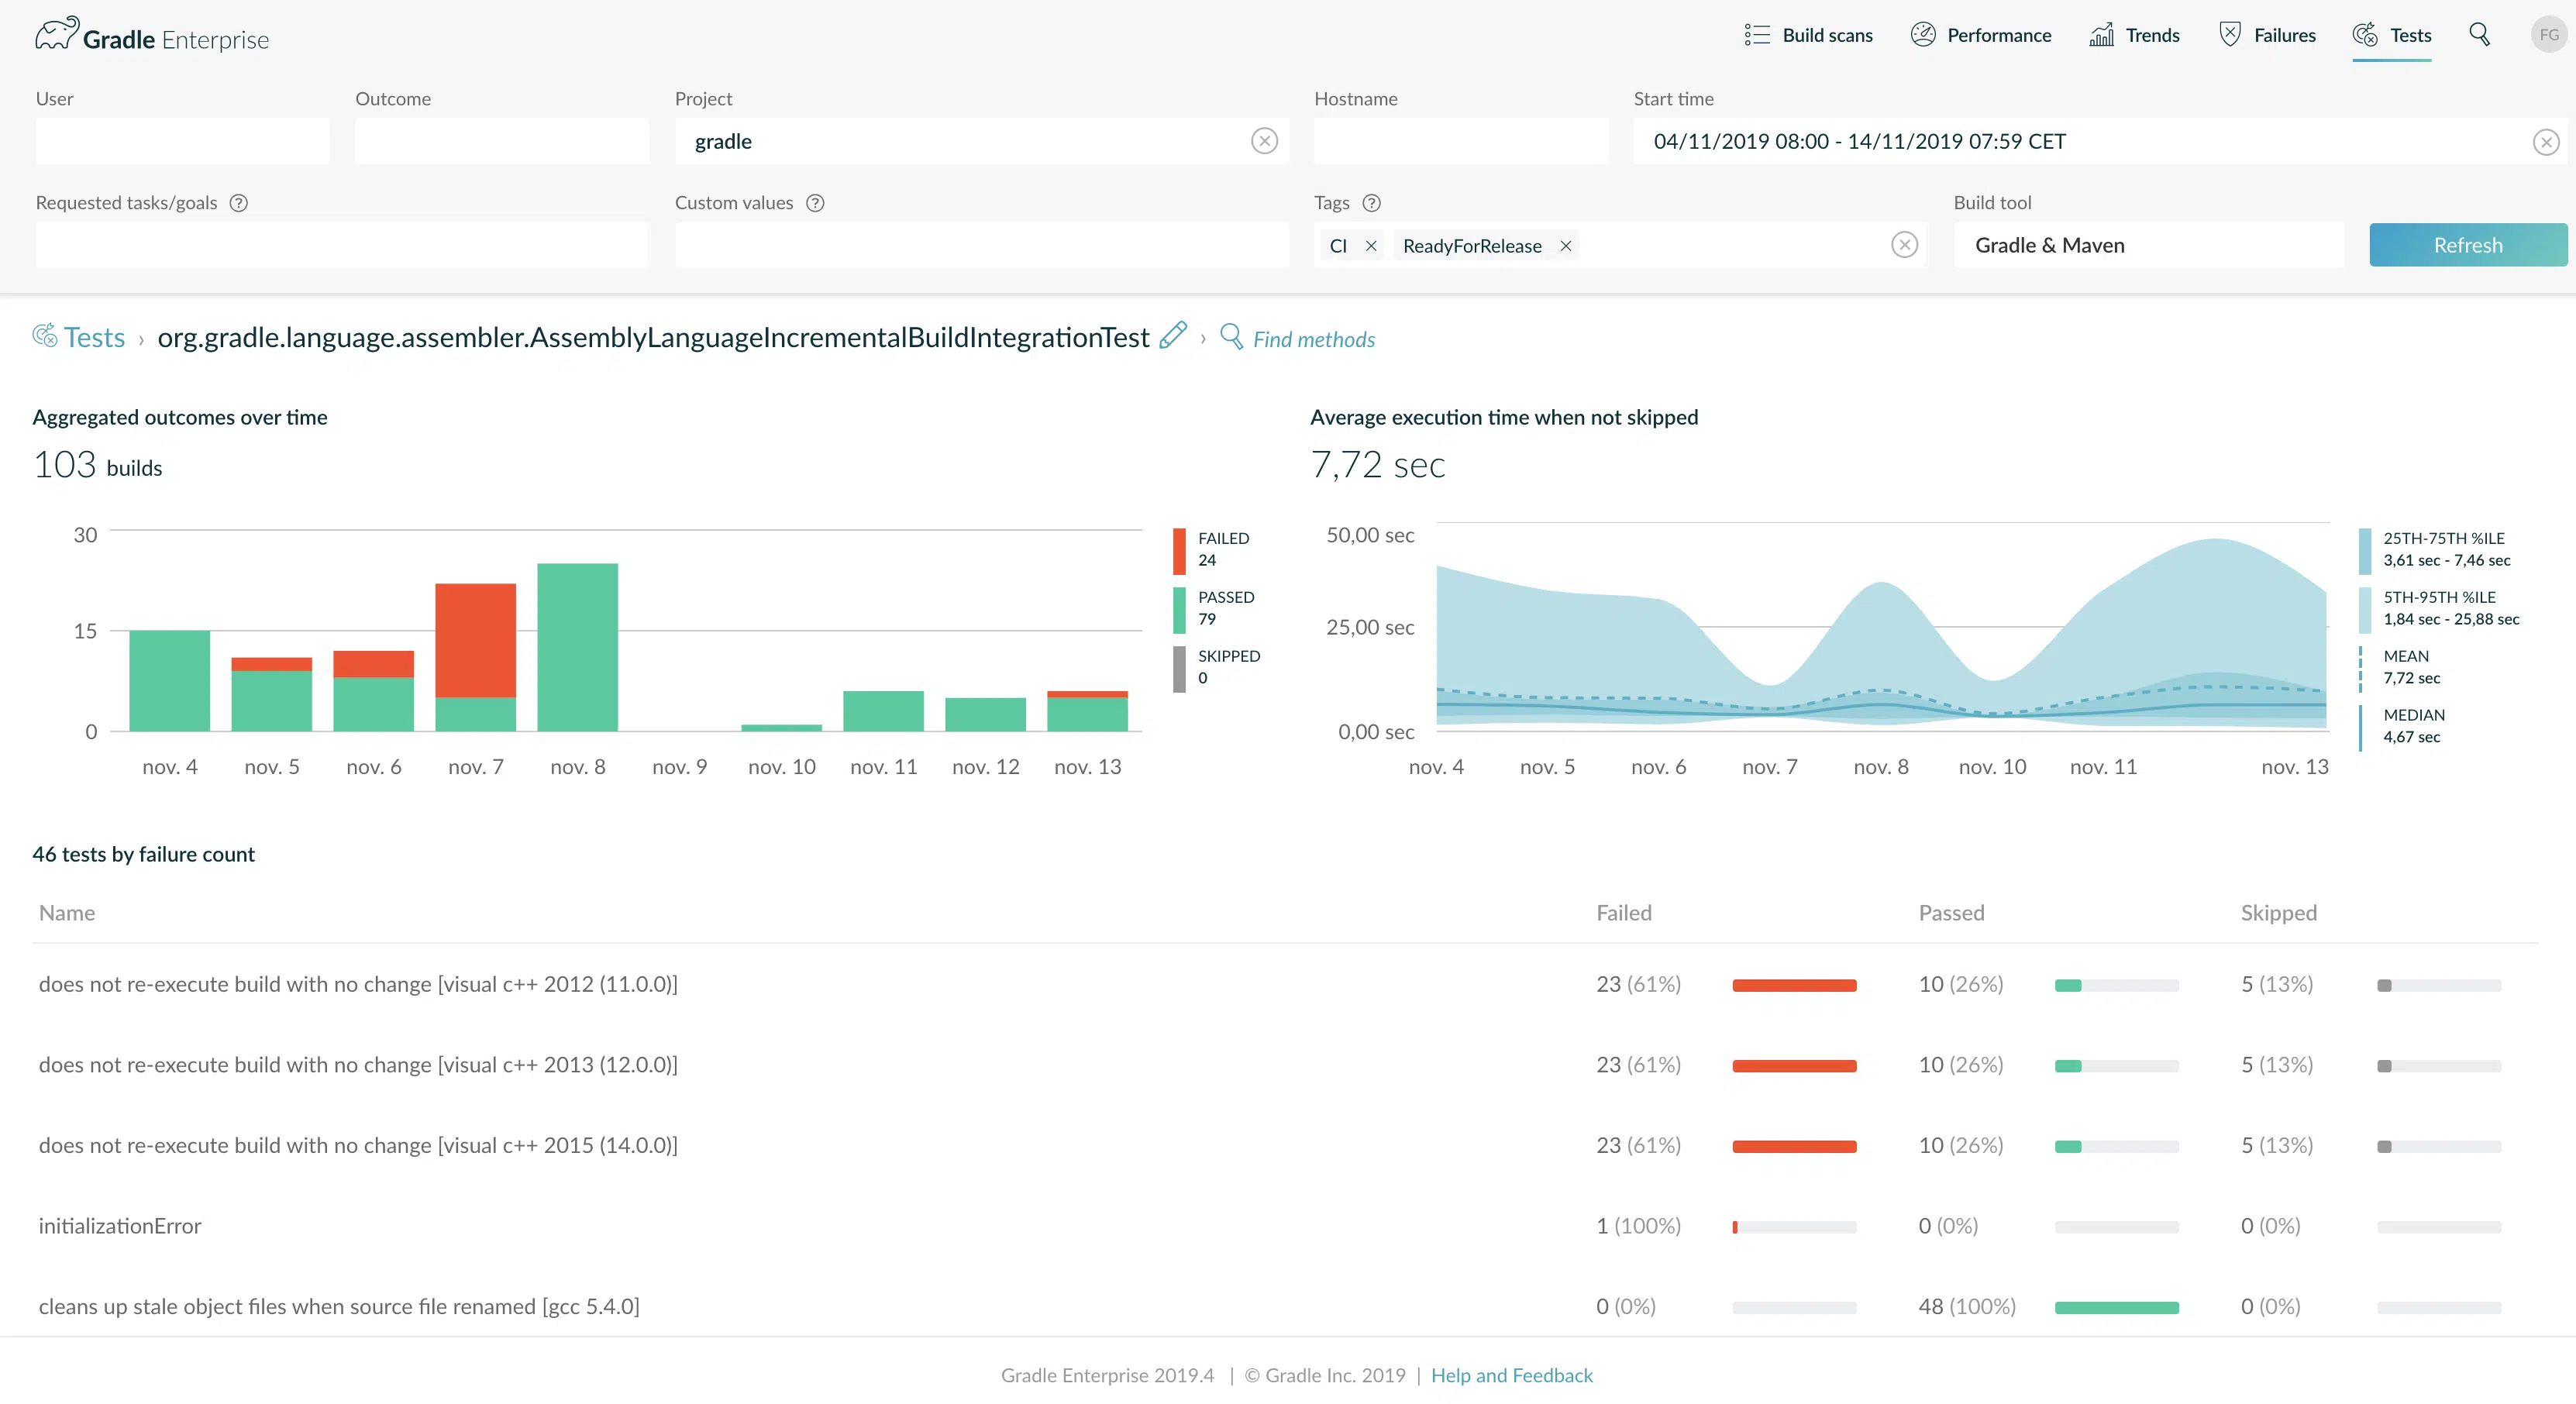
Task: Open the Build tool dropdown
Action: point(2149,245)
